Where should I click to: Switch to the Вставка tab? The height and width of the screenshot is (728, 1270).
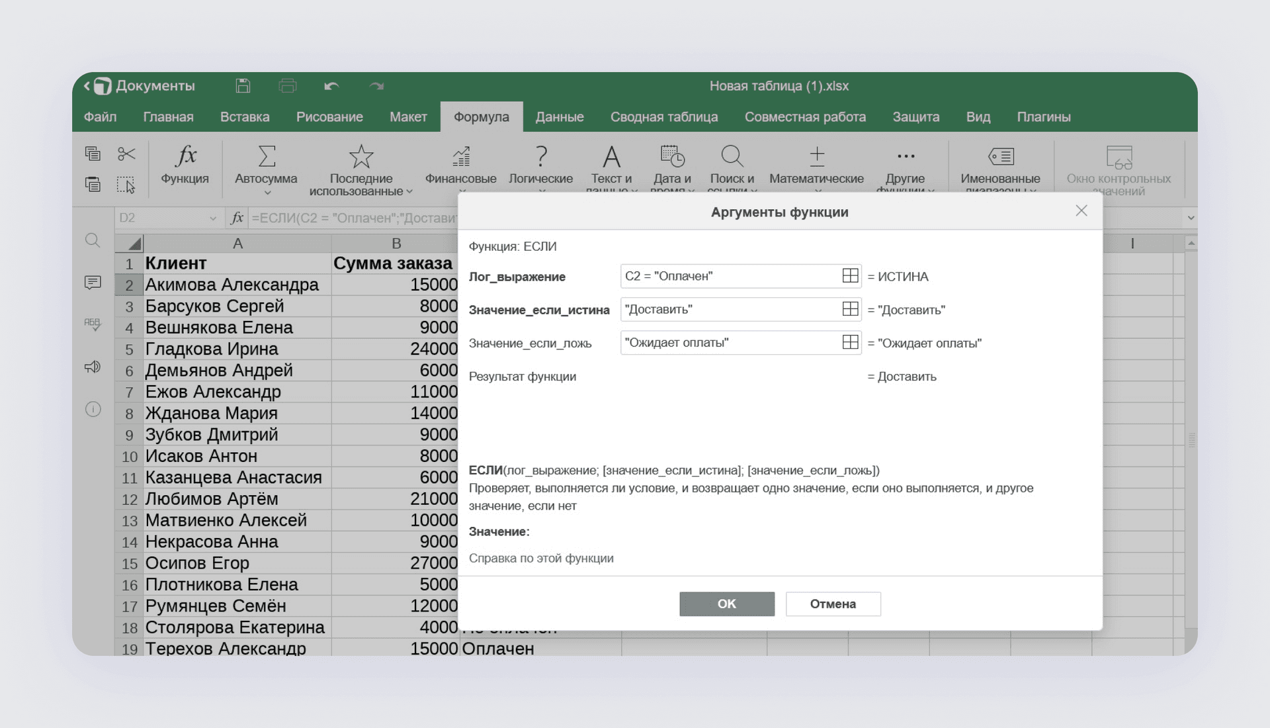pos(245,116)
